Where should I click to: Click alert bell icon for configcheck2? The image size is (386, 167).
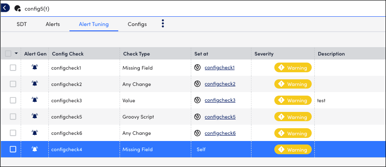pos(35,83)
